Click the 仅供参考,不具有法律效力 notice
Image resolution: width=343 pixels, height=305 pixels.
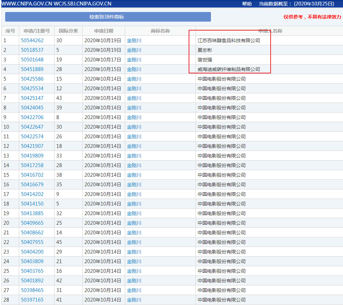pyautogui.click(x=312, y=17)
